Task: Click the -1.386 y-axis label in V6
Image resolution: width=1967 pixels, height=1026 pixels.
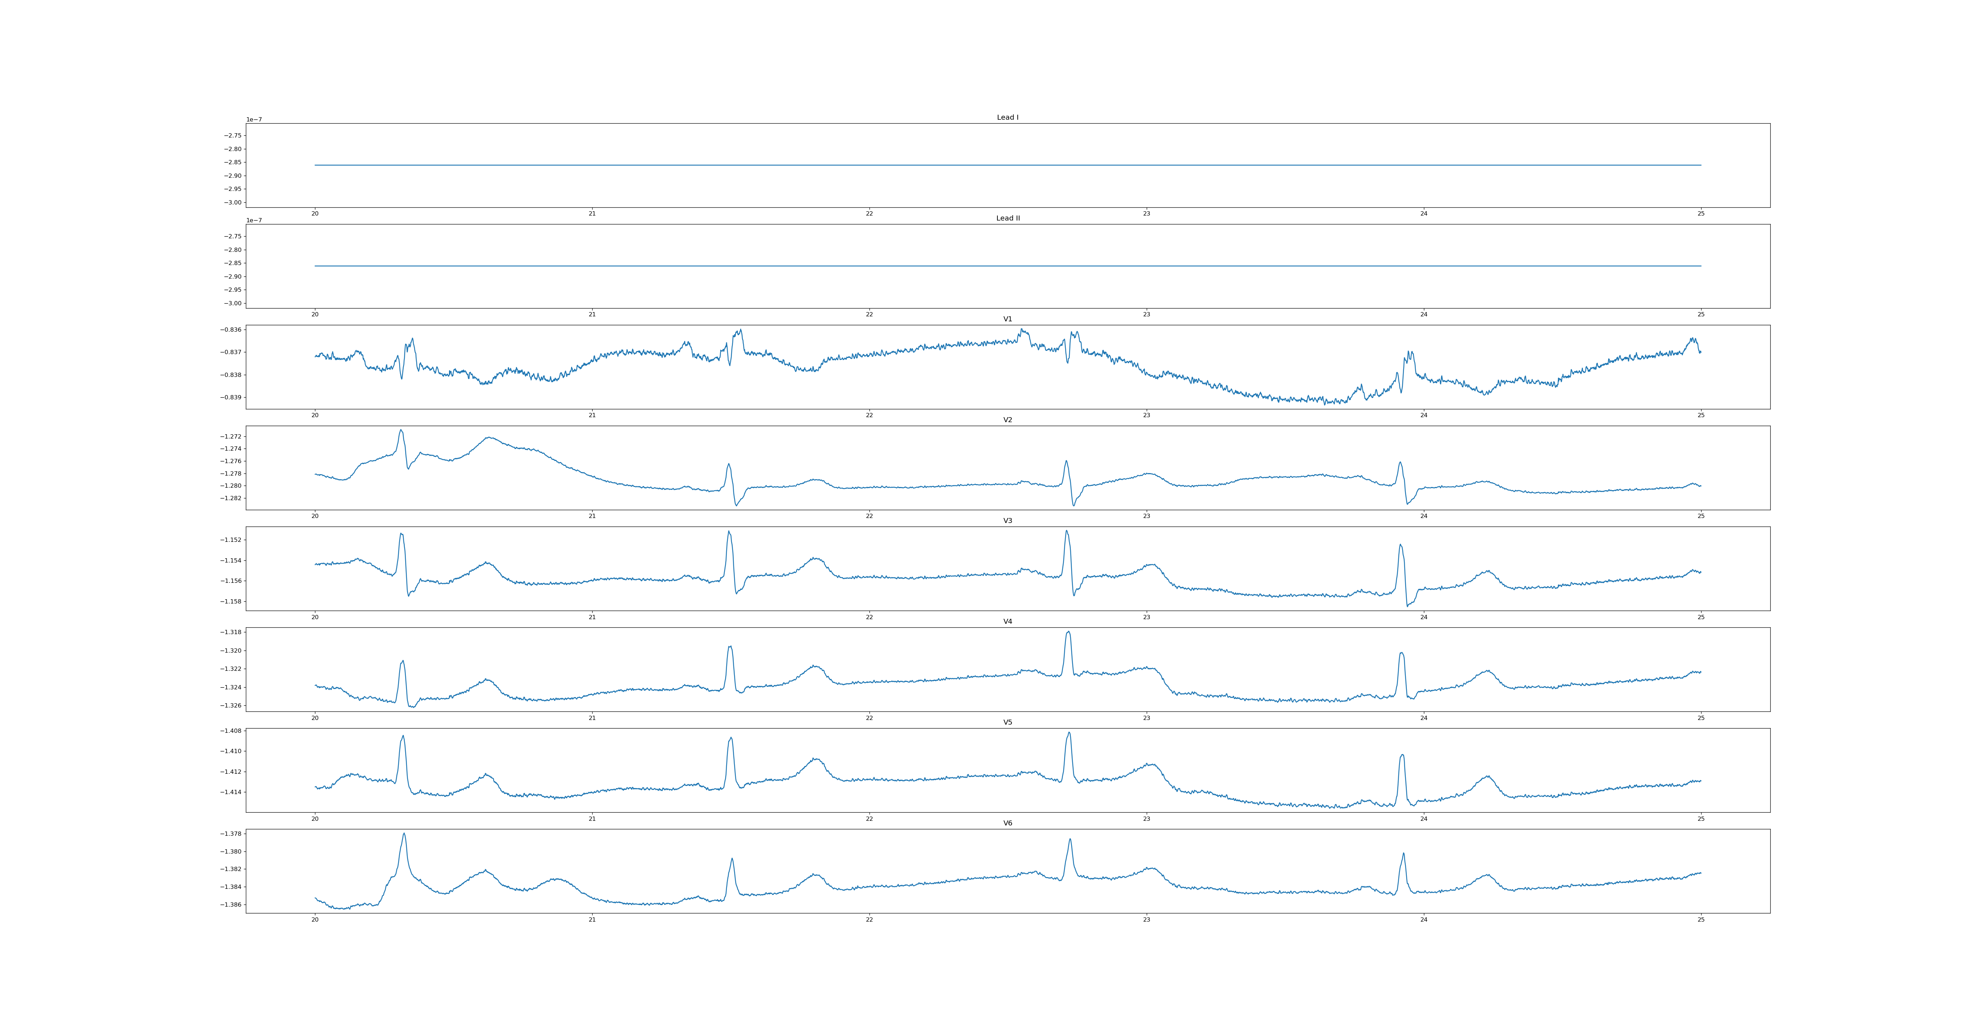Action: pyautogui.click(x=231, y=905)
